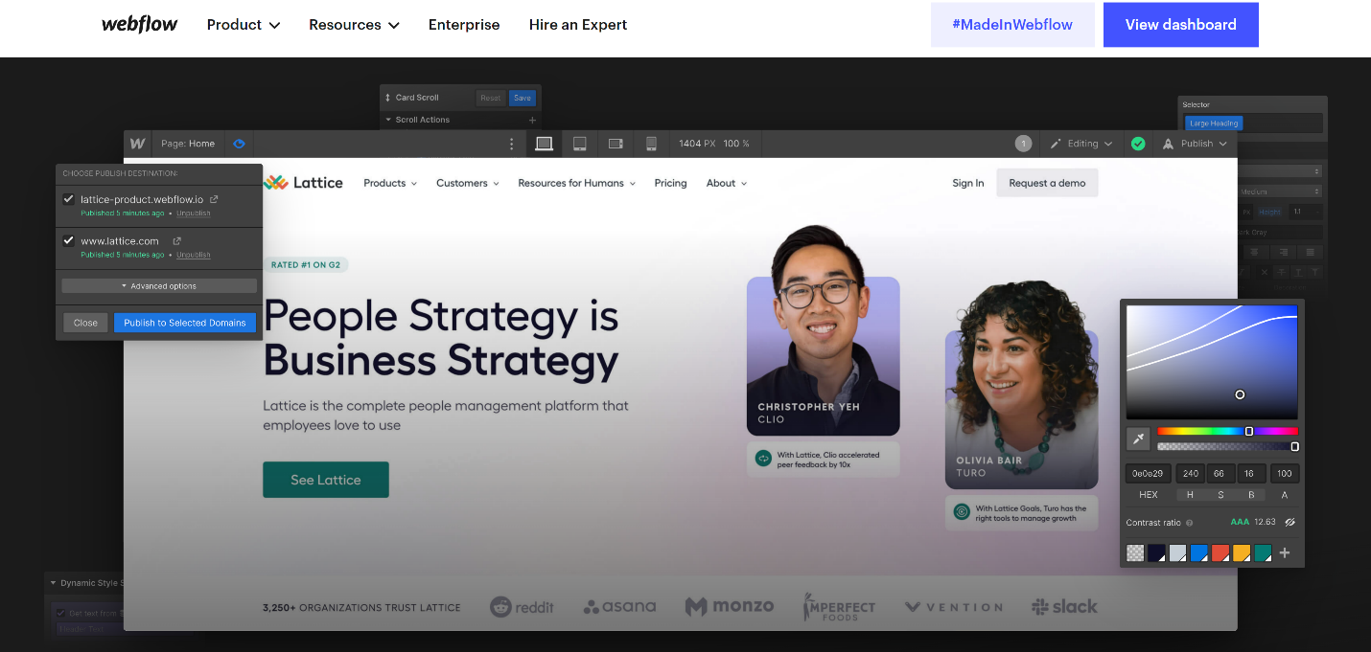Open the three-dot options menu in the Designer toolbar

[511, 144]
